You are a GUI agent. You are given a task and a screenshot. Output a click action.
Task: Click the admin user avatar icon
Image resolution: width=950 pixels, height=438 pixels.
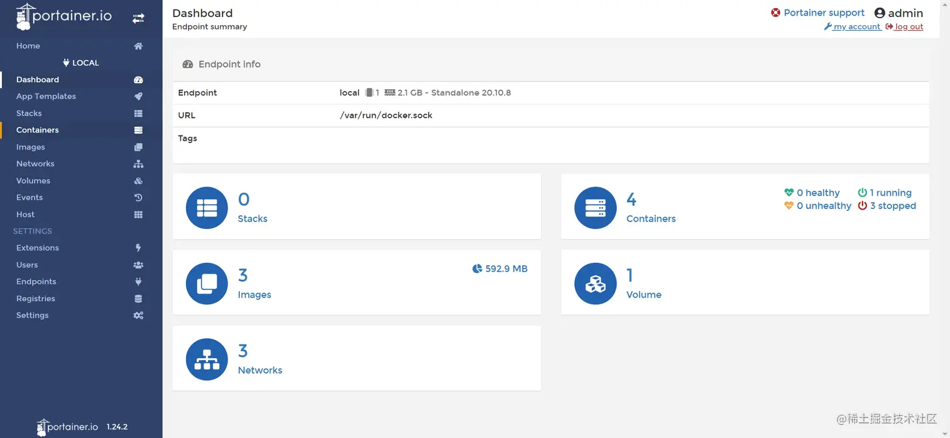(x=880, y=13)
